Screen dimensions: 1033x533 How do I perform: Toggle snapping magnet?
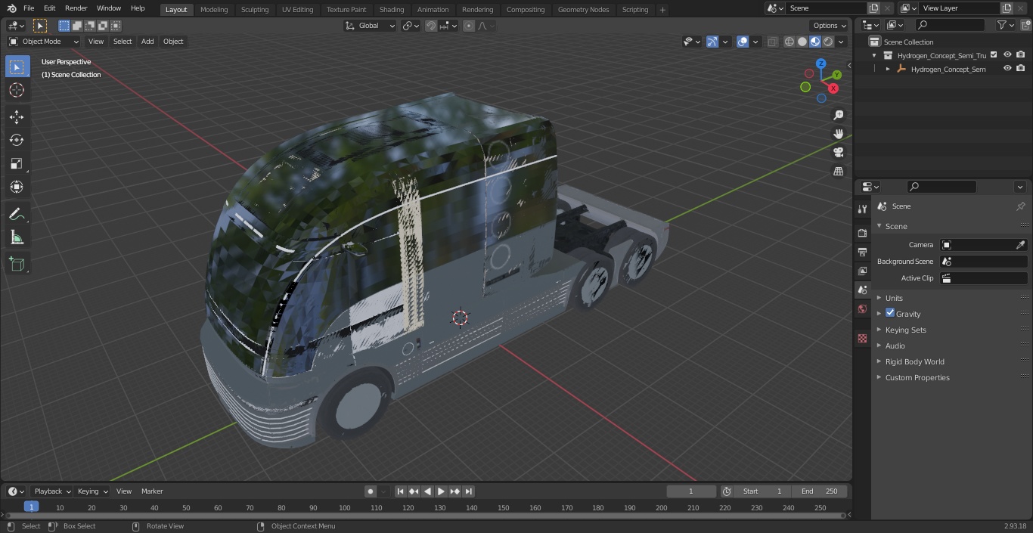tap(430, 26)
